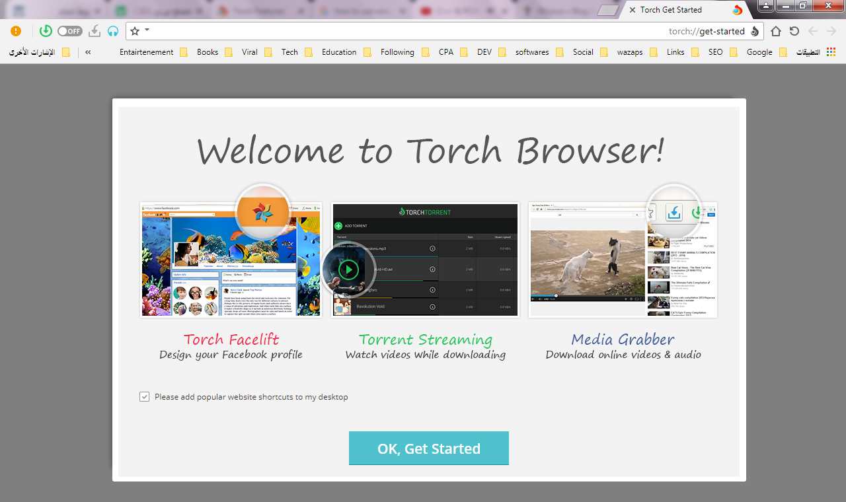Click the user profile button in the title bar

tap(765, 5)
